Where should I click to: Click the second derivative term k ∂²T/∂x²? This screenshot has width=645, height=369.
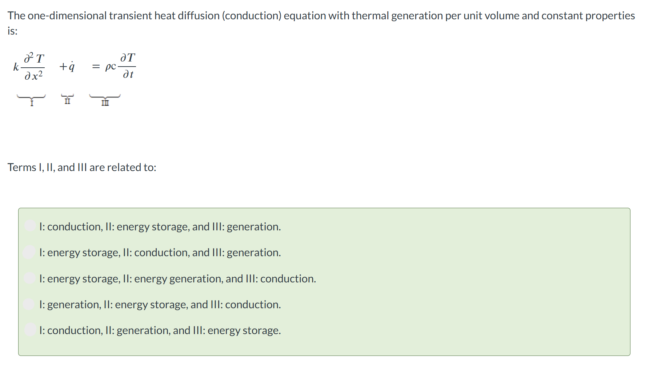click(29, 67)
